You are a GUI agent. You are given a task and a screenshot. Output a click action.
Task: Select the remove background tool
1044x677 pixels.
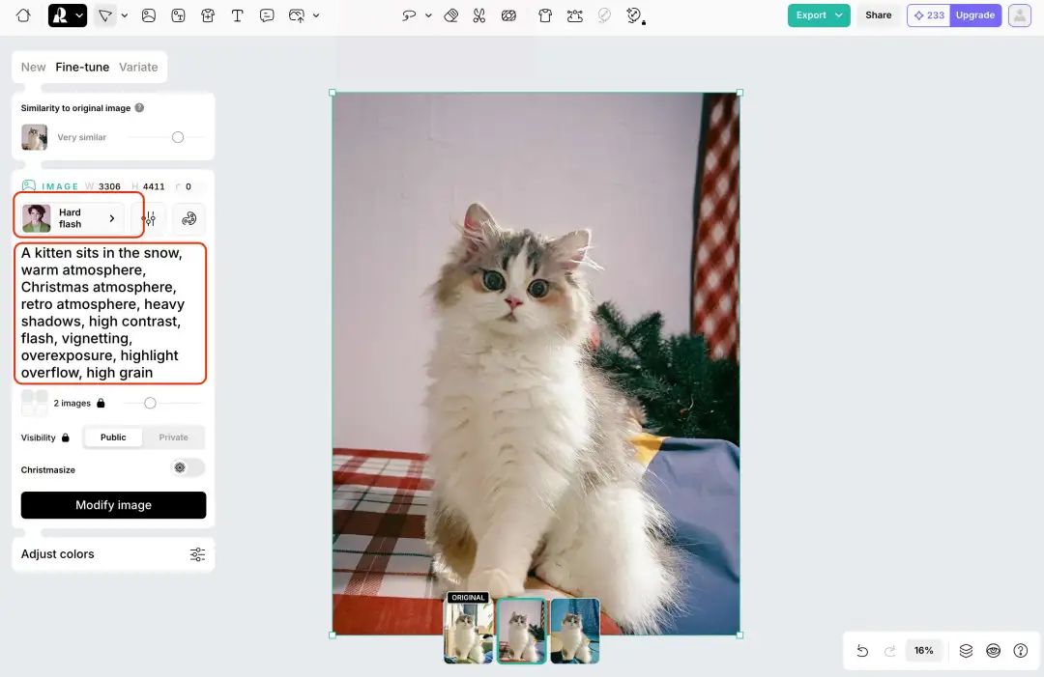pos(508,15)
